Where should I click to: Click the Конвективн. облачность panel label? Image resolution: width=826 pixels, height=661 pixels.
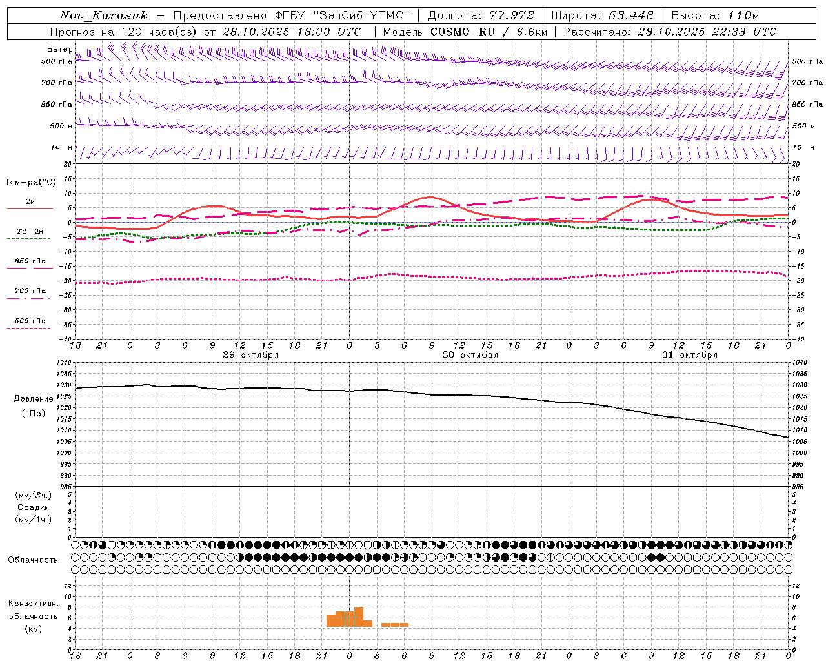[34, 610]
